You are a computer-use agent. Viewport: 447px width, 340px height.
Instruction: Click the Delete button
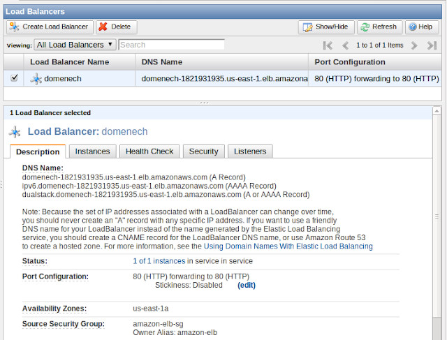117,27
